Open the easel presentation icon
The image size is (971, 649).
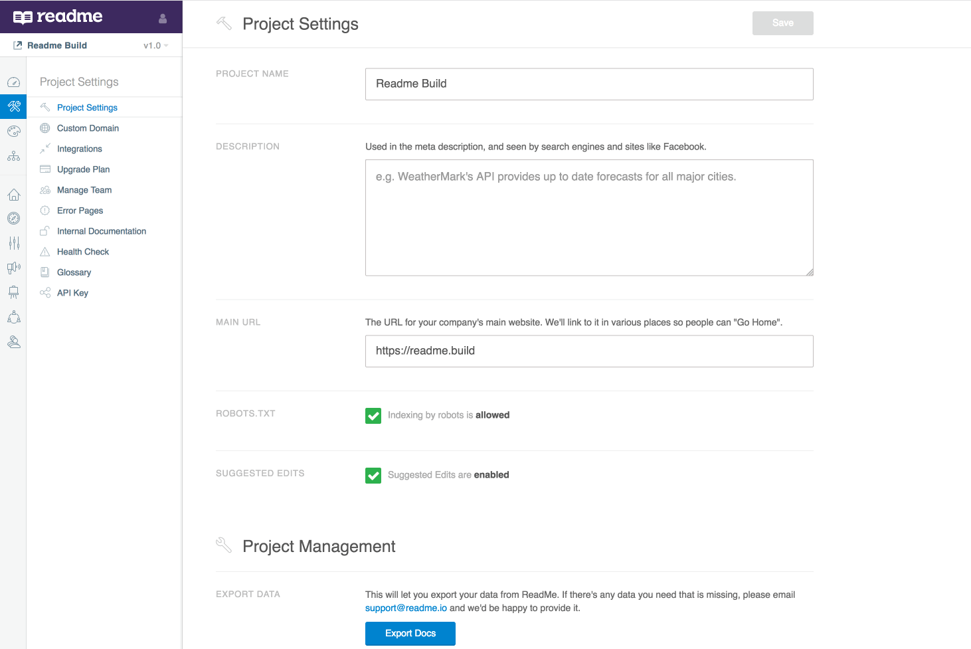[13, 292]
